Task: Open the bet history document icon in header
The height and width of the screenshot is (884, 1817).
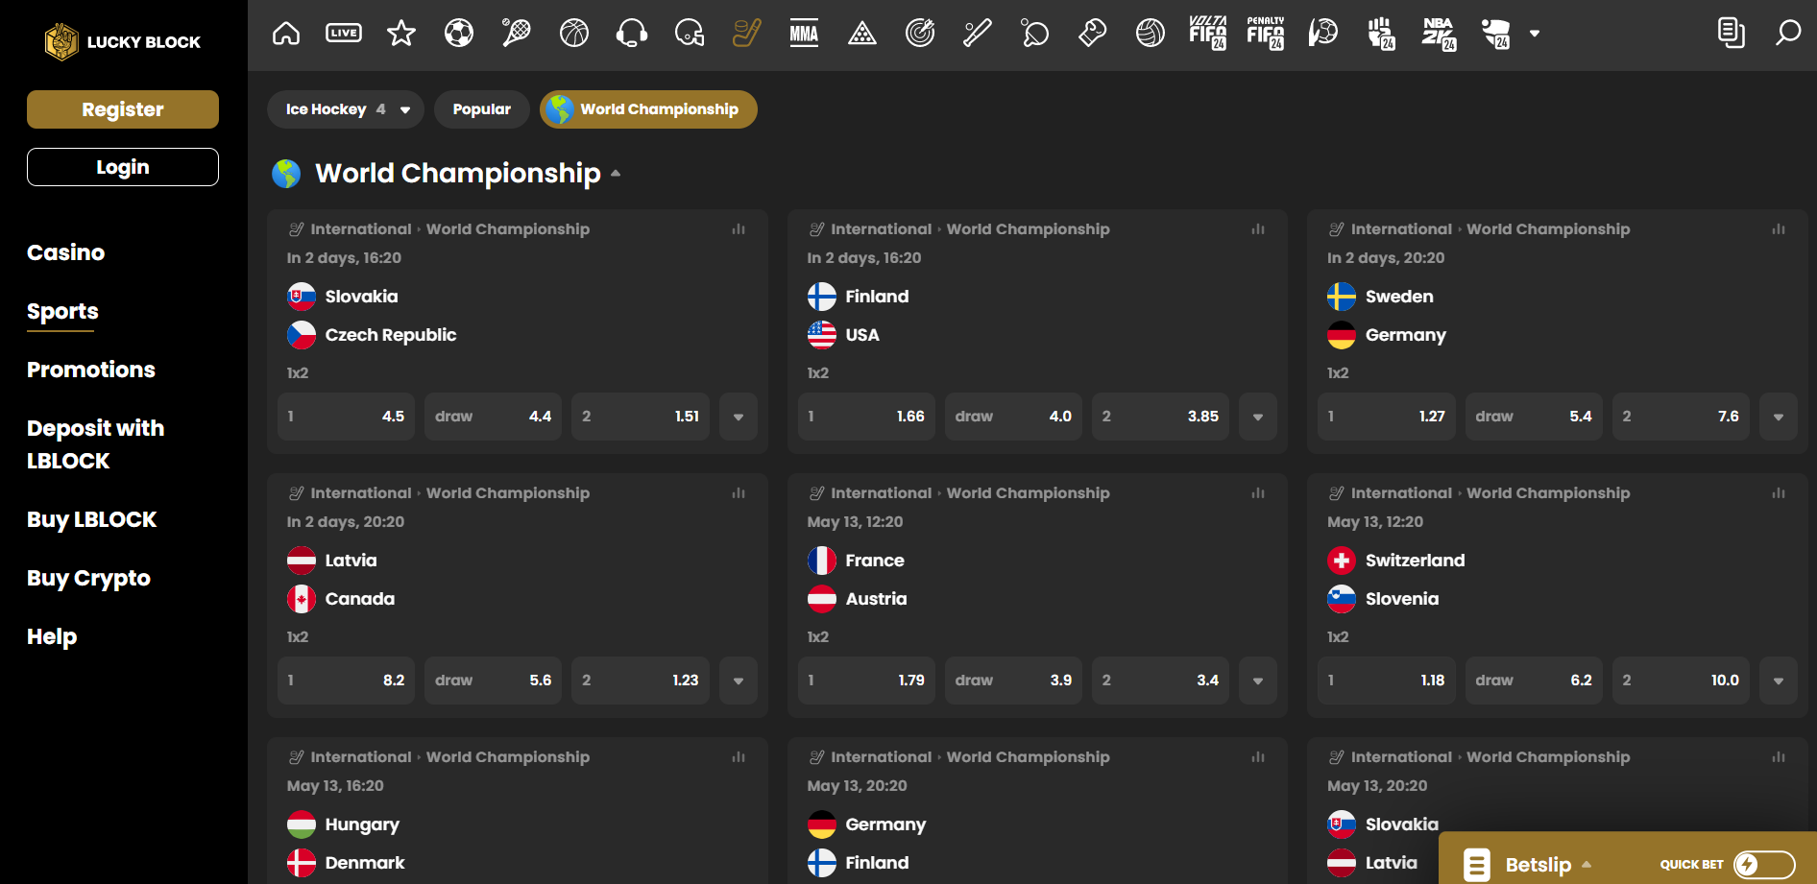Action: (1731, 34)
